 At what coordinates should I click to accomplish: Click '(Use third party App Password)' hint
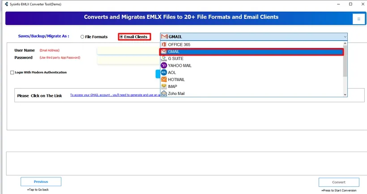coord(60,58)
